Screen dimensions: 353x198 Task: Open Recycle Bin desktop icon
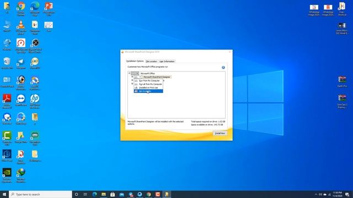[x=7, y=63]
